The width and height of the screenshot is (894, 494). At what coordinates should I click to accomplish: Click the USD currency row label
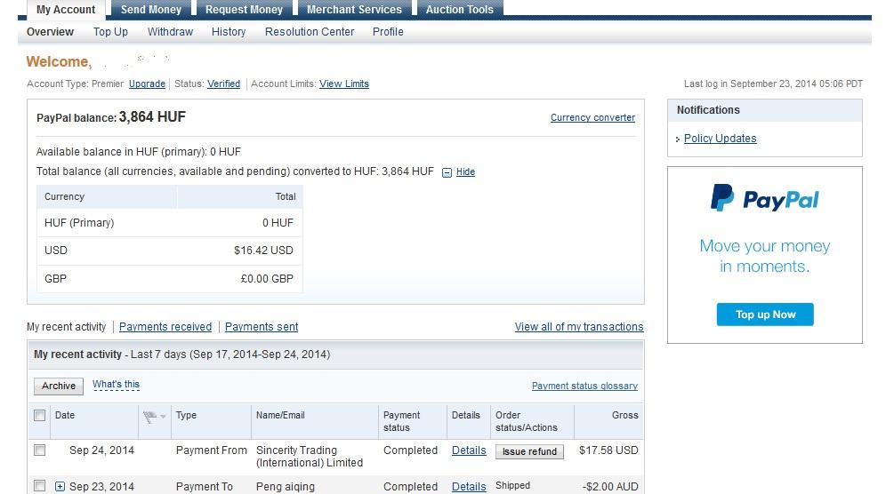click(56, 251)
